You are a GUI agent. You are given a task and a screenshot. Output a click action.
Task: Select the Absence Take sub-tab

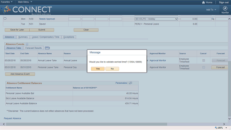pyautogui.click(x=14, y=48)
